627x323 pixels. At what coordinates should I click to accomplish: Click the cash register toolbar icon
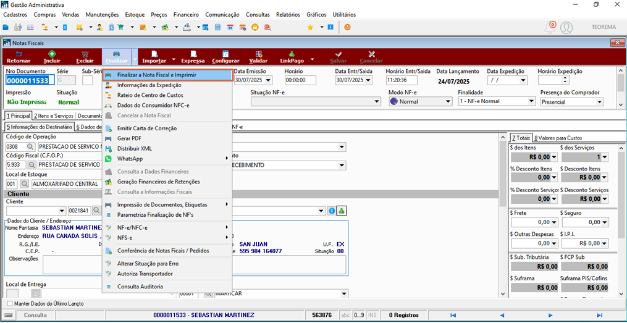pyautogui.click(x=187, y=27)
